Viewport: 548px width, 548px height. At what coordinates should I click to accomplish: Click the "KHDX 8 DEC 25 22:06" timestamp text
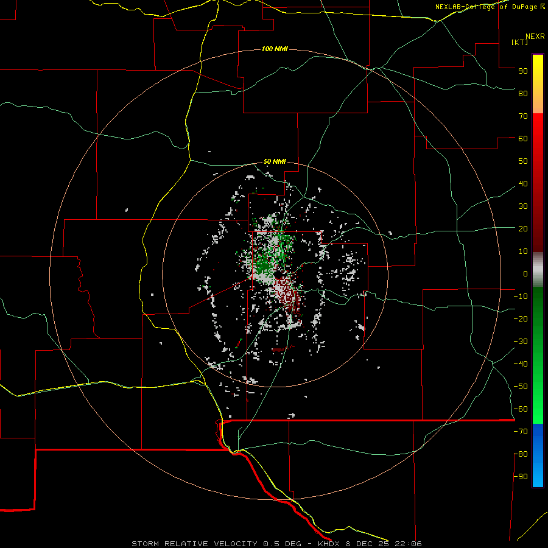click(x=370, y=544)
